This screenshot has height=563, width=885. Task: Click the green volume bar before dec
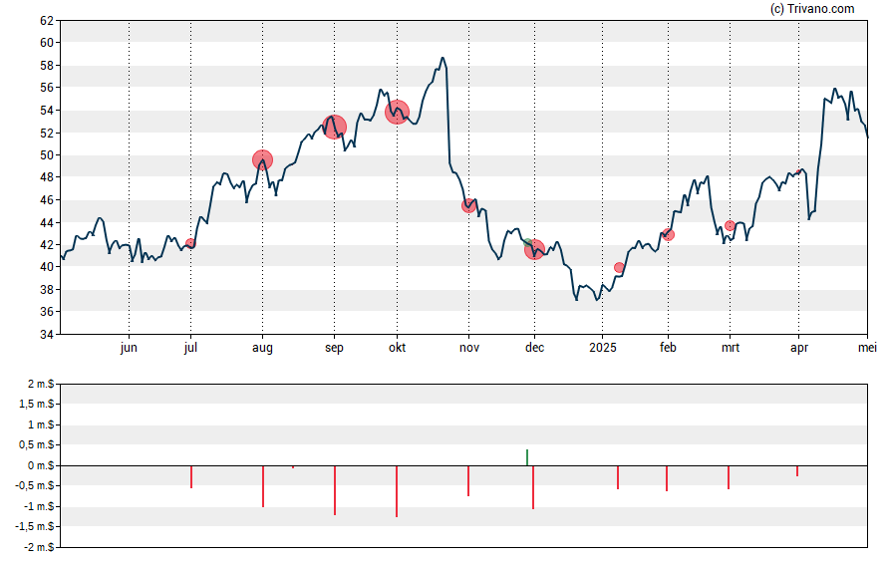click(527, 457)
